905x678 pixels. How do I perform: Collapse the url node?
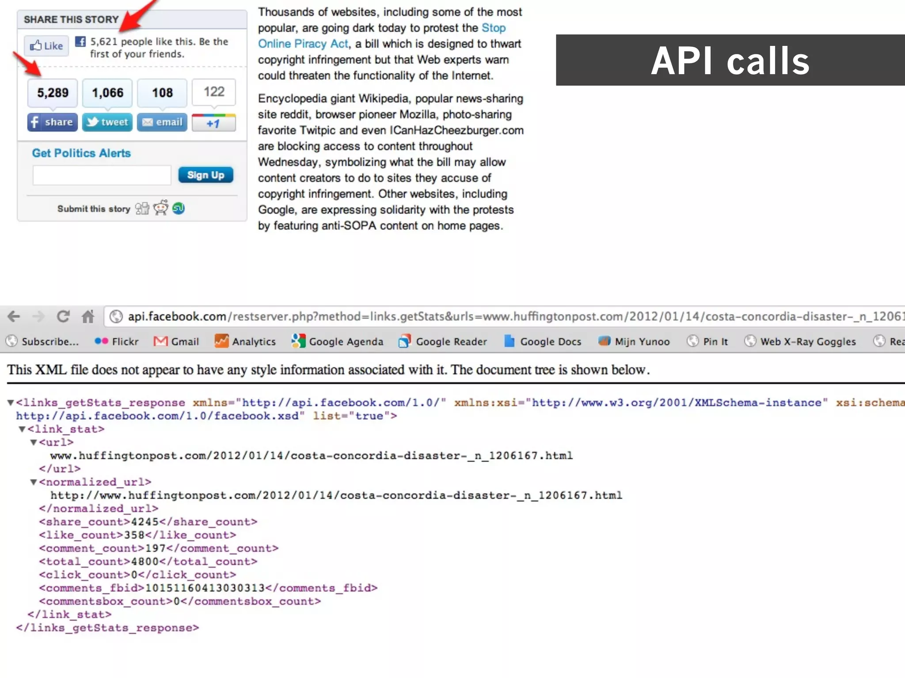(33, 442)
